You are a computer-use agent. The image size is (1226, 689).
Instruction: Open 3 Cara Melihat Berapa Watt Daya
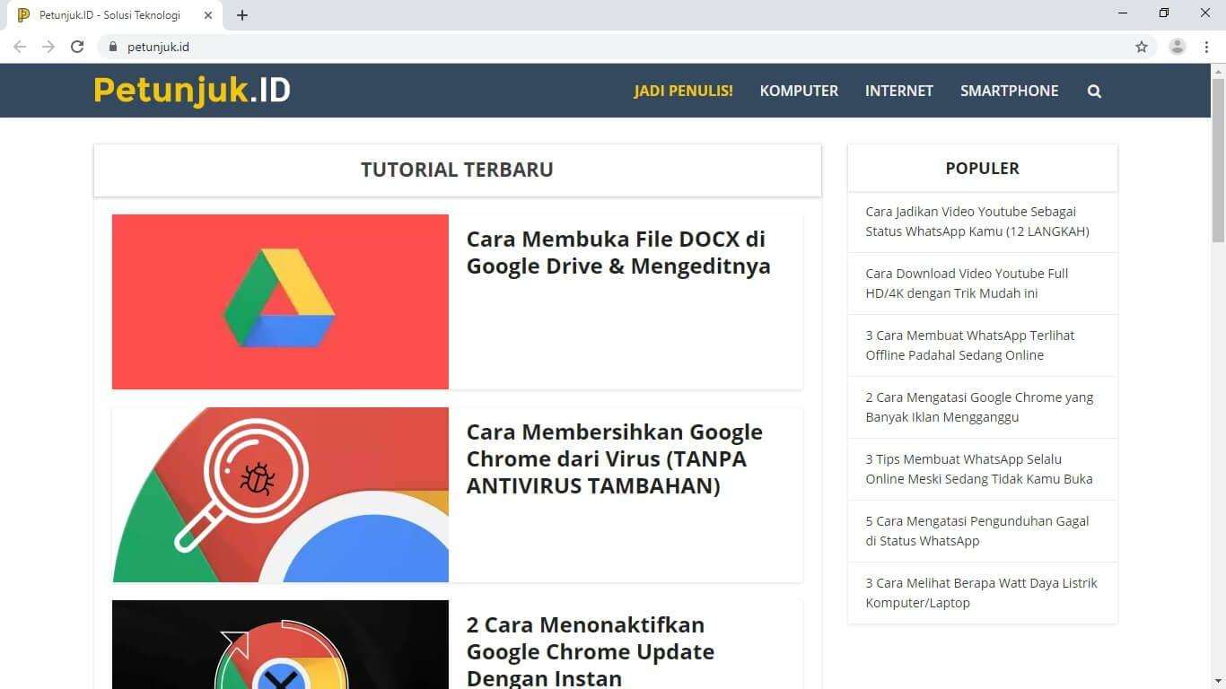[x=981, y=593]
